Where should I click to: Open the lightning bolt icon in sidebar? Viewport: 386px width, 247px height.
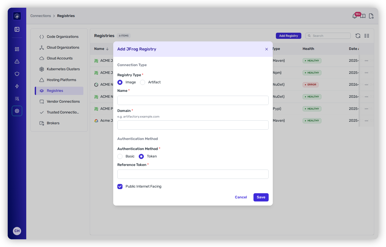17,86
